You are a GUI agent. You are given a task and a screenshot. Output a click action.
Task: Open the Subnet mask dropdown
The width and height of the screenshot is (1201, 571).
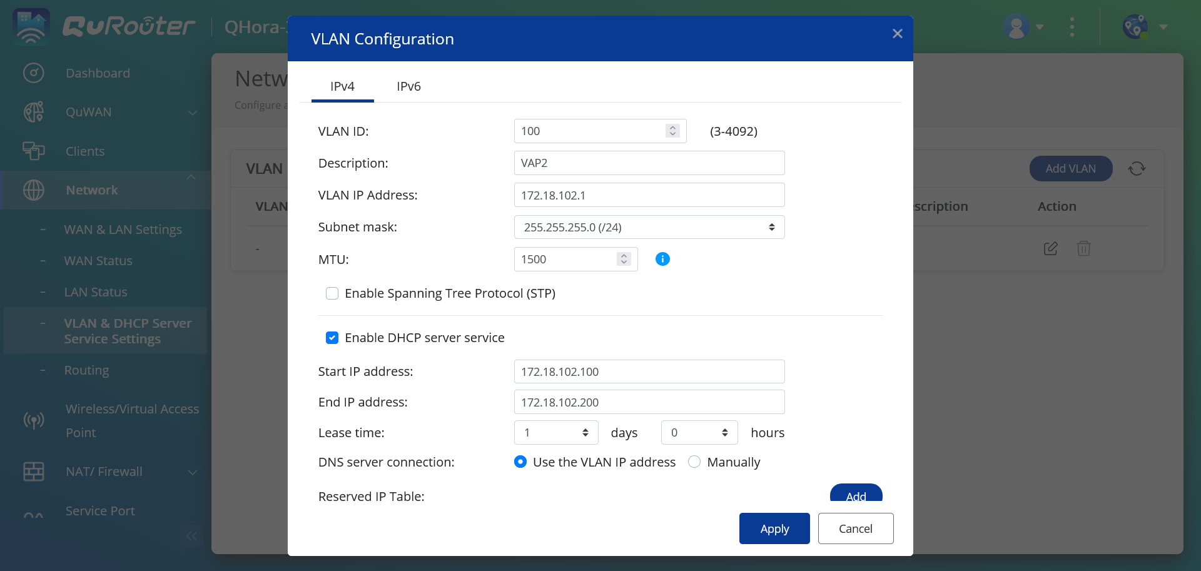point(649,227)
